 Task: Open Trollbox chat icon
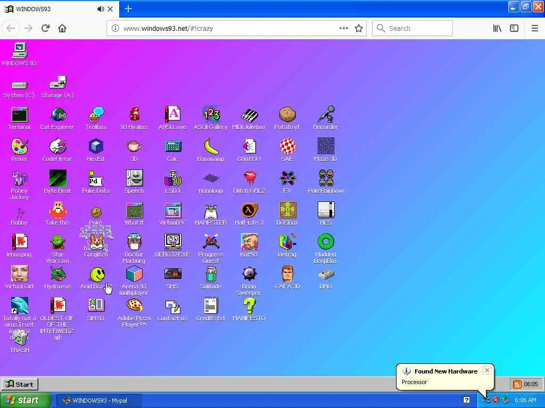pos(96,115)
